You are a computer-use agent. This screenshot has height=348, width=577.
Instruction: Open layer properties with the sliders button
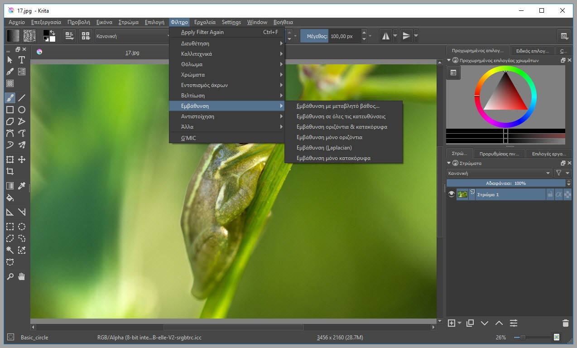[x=514, y=323]
